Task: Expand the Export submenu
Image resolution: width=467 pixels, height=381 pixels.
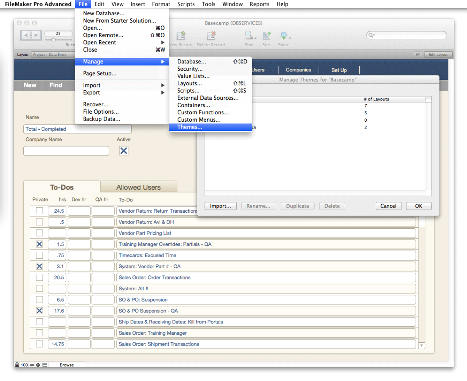Action: (x=122, y=93)
